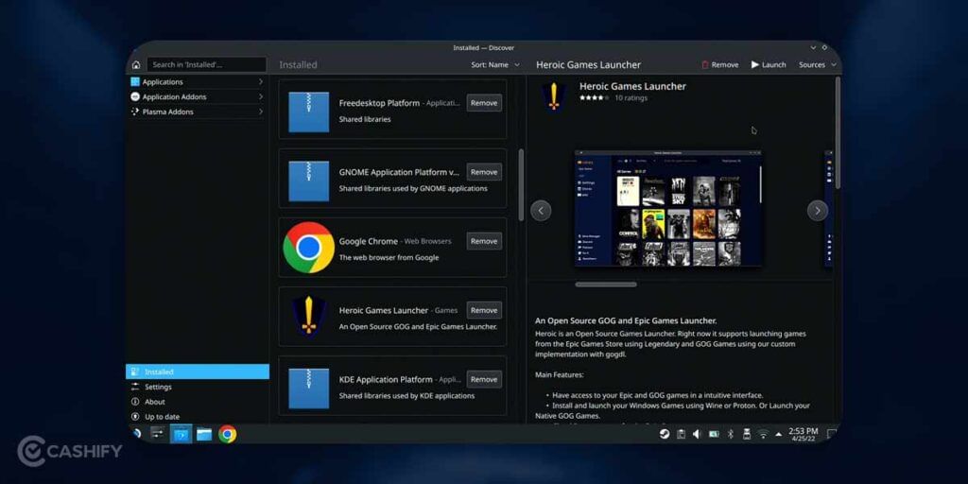
Task: Focus the "Search in 'Installed'" field
Action: 206,65
